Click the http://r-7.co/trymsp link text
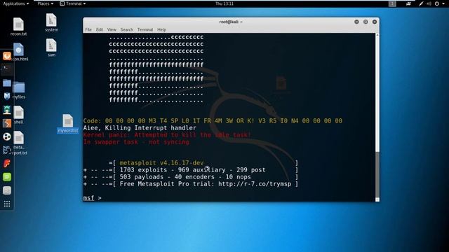The image size is (449, 252). (255, 184)
